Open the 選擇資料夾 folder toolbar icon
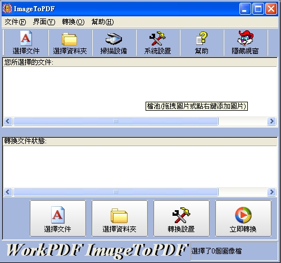 tap(70, 43)
